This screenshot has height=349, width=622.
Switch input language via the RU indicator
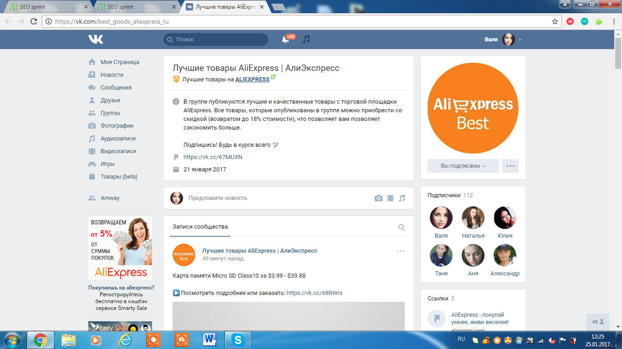point(461,339)
